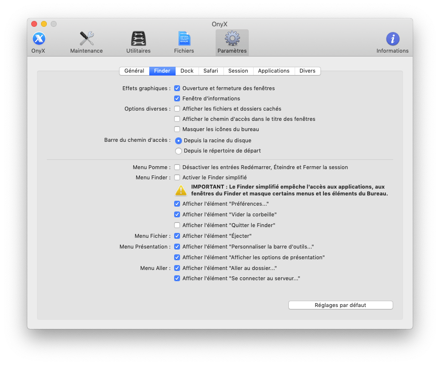Select Depuis le répertoire de départ
This screenshot has height=365, width=440.
pos(179,151)
